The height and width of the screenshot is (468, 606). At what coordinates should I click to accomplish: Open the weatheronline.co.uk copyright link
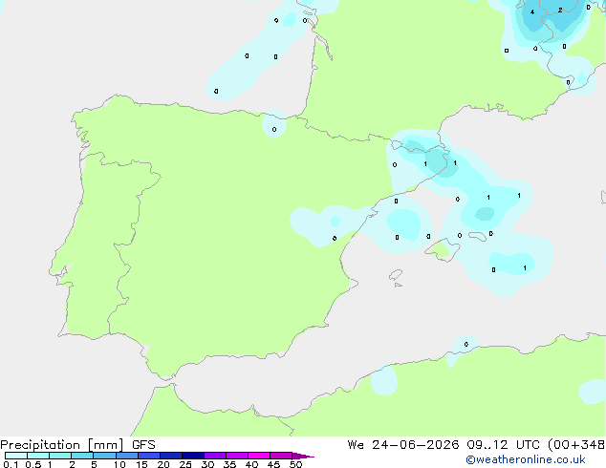pos(526,459)
